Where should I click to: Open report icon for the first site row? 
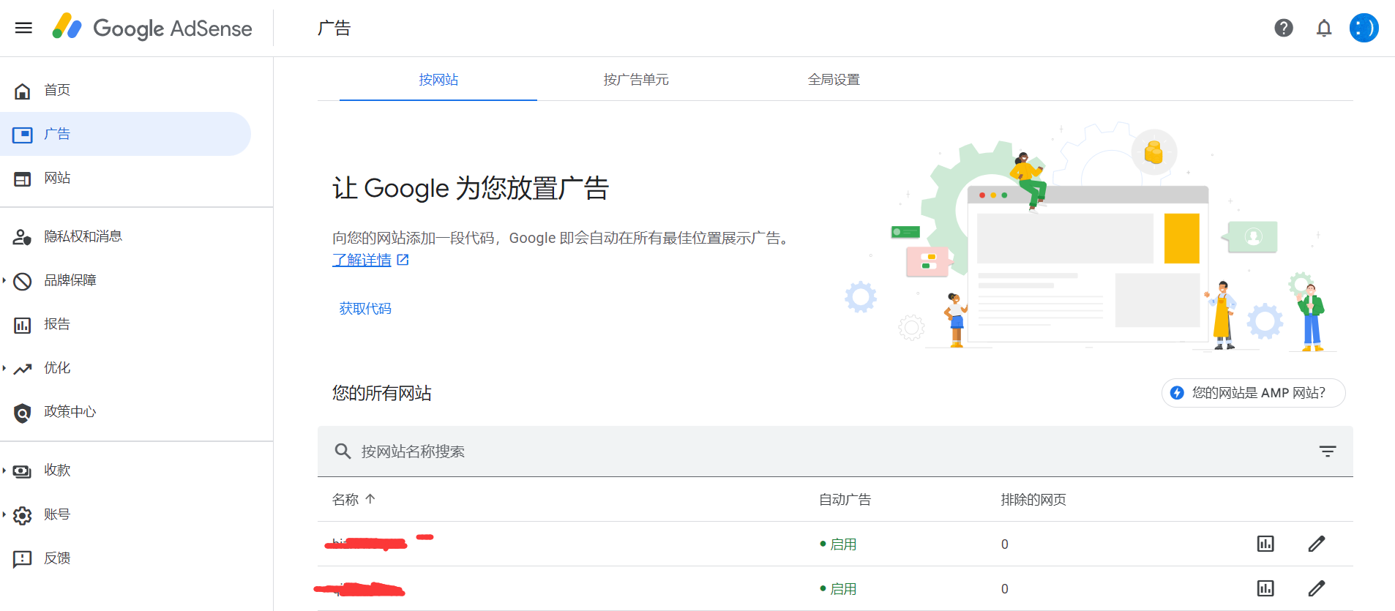tap(1265, 544)
